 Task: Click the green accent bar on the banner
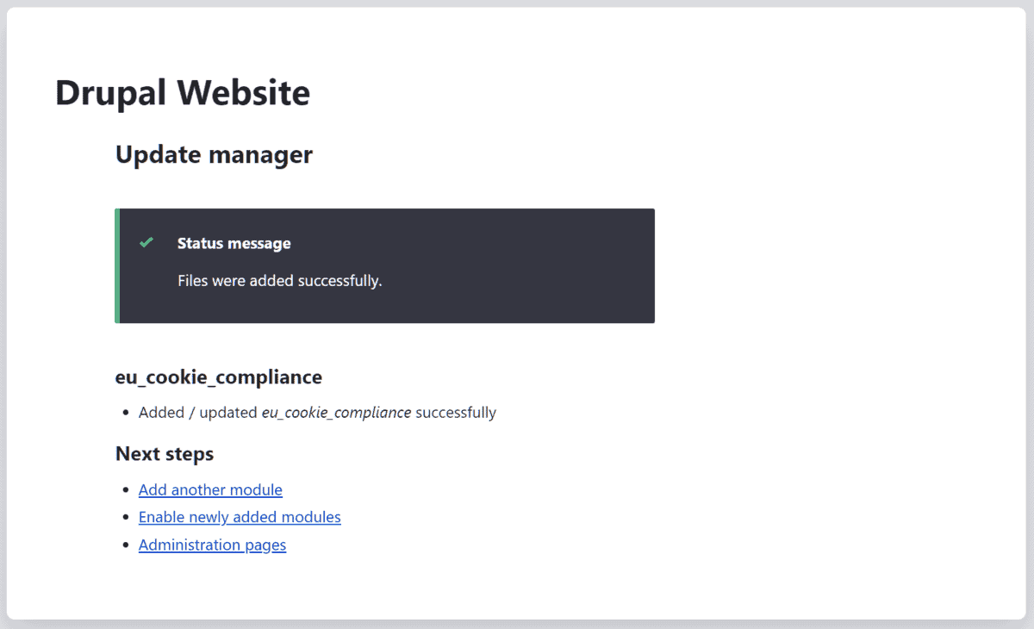(117, 265)
